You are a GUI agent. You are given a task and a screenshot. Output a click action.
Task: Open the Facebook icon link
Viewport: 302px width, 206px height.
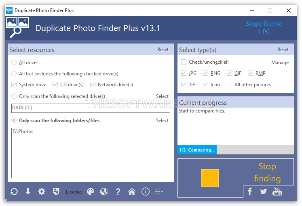(250, 191)
